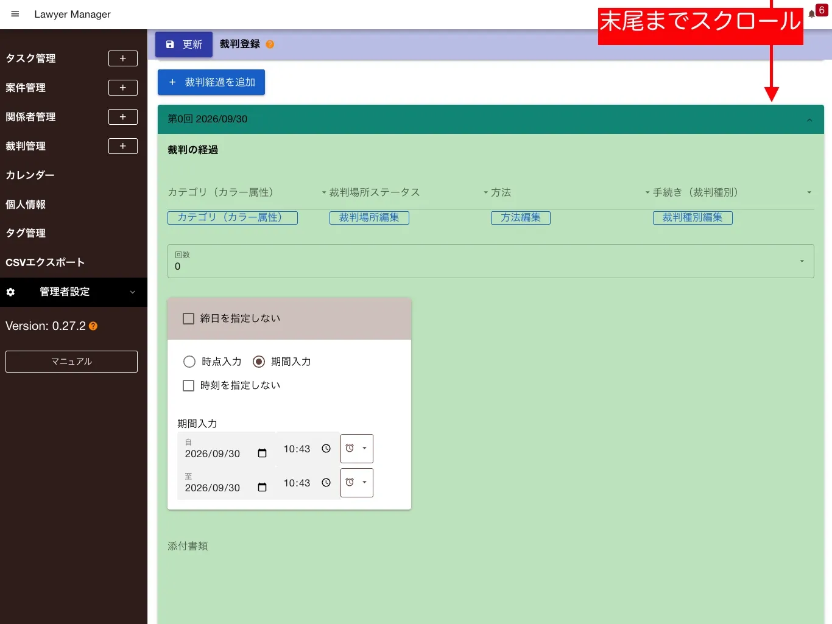Screen dimensions: 832x624
Task: Open the マニュアル button
Action: point(71,362)
